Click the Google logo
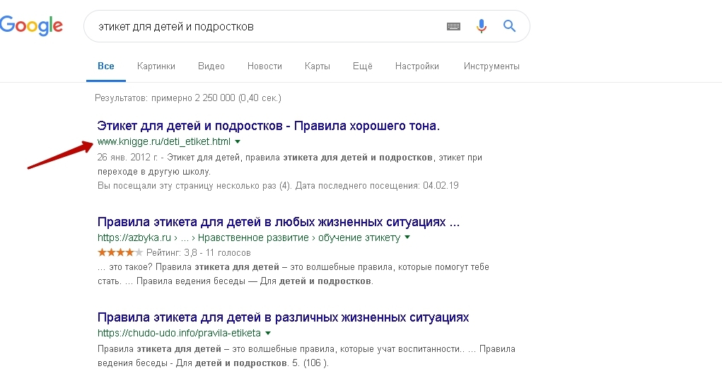Image resolution: width=722 pixels, height=388 pixels. click(31, 25)
